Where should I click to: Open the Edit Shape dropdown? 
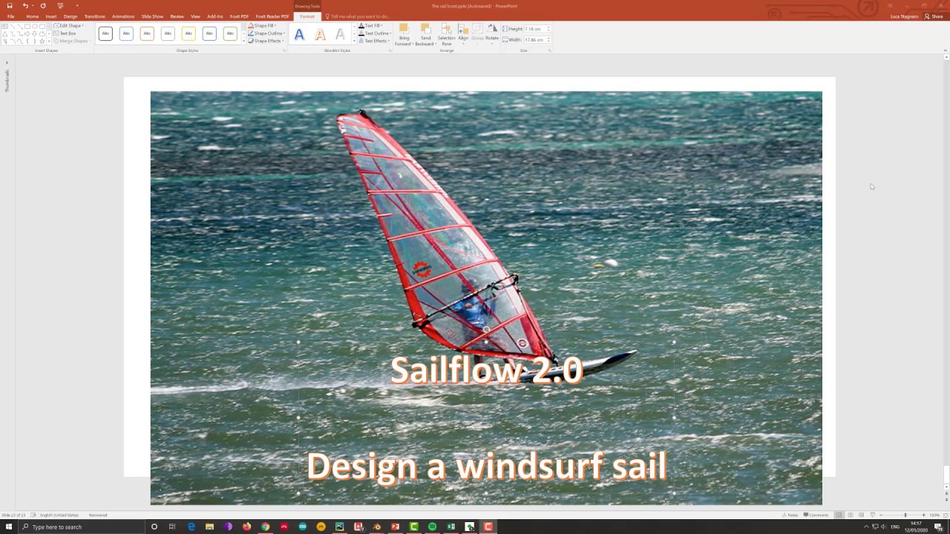(x=69, y=26)
